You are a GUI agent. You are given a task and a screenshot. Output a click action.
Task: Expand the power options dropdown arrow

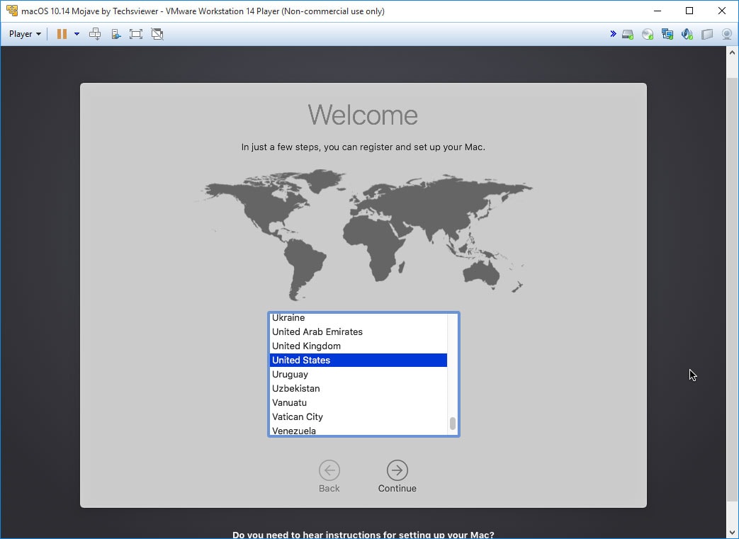coord(77,34)
